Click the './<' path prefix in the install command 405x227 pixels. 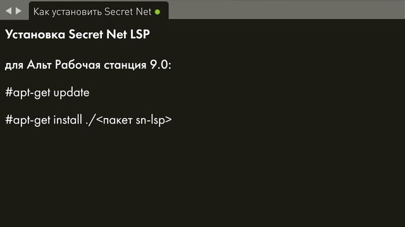tap(94, 120)
